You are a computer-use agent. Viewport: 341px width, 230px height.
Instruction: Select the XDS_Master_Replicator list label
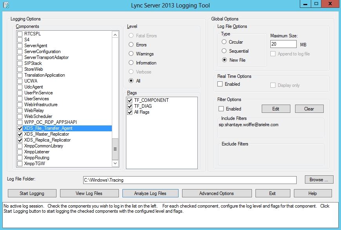[47, 134]
